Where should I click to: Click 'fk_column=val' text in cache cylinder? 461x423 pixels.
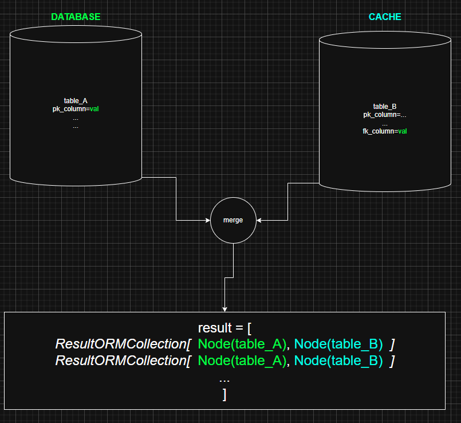[x=385, y=131]
